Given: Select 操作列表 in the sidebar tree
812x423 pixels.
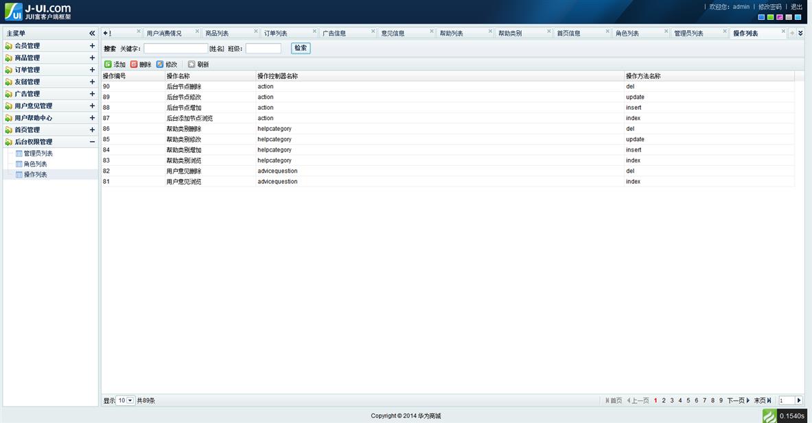Looking at the screenshot, I should click(x=35, y=174).
